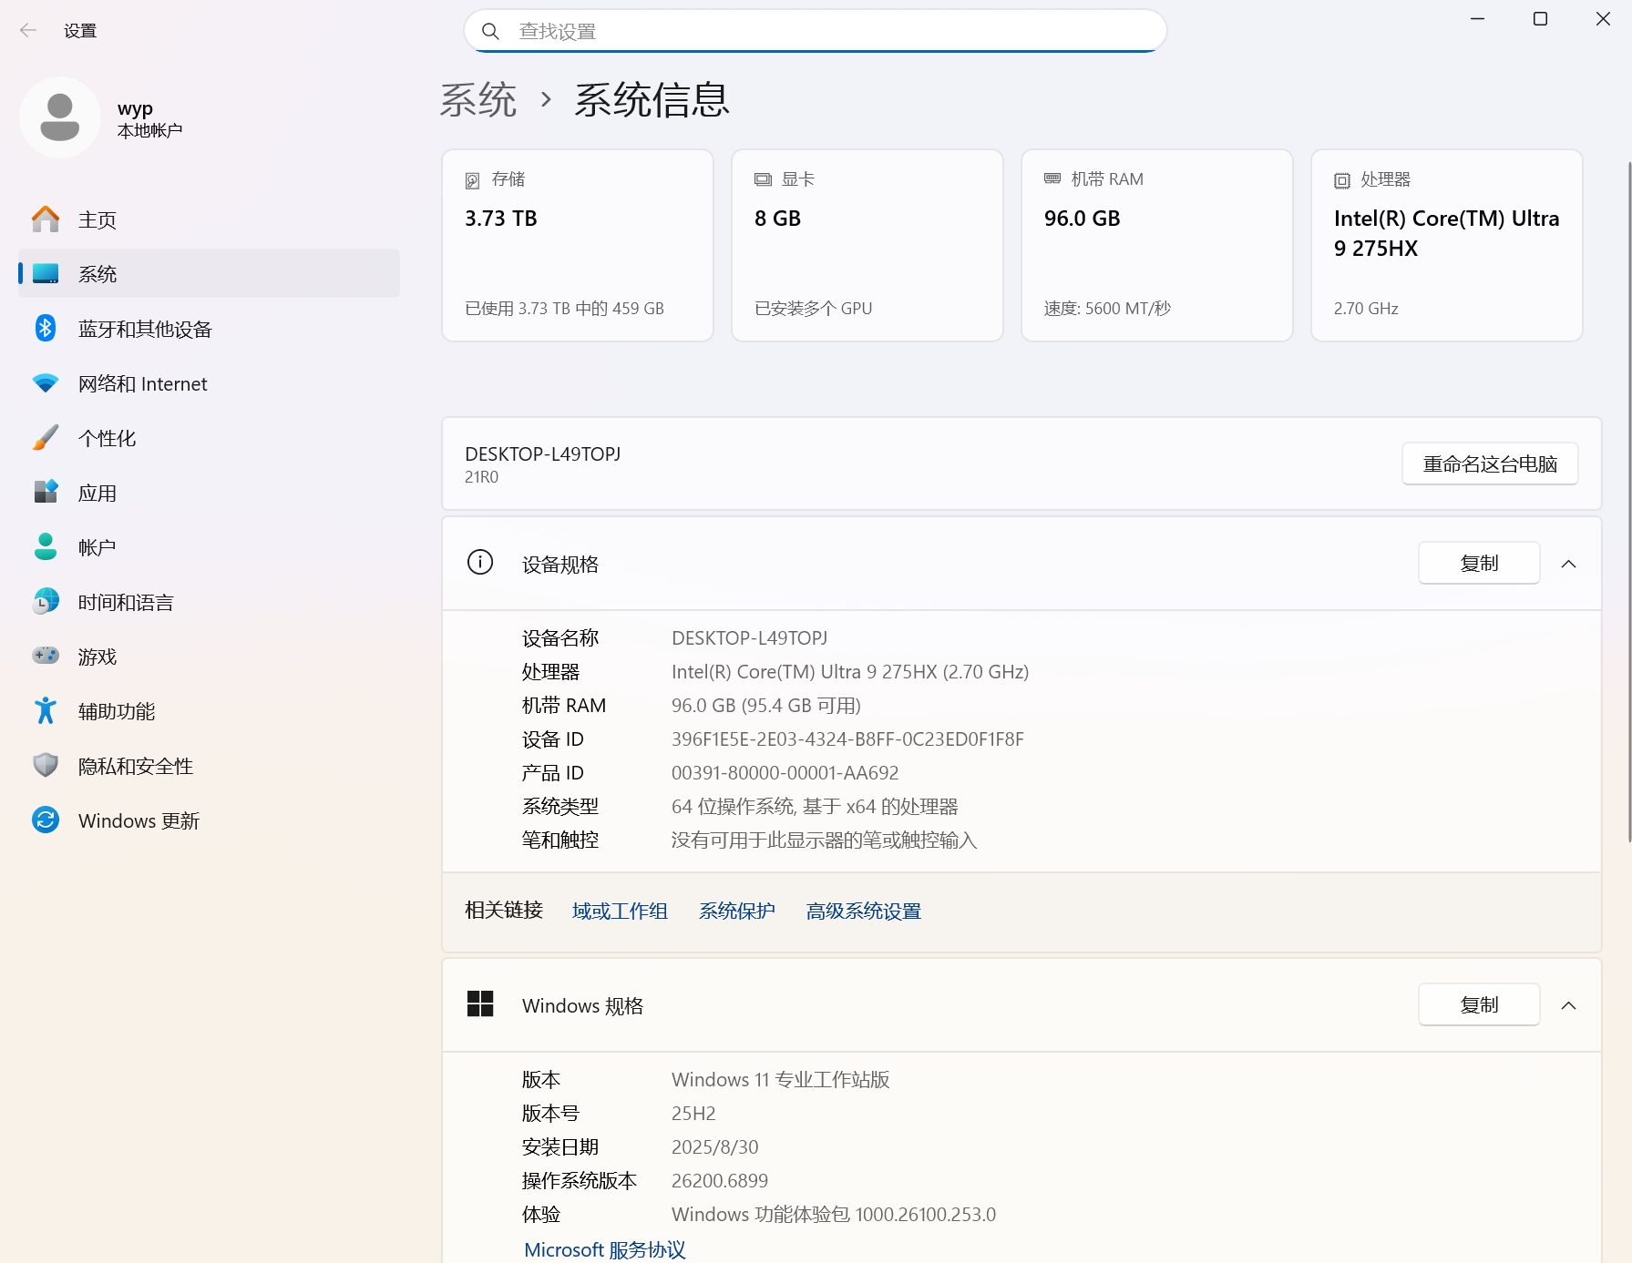This screenshot has width=1632, height=1263.
Task: Go to 网络和 Internet settings
Action: coord(209,383)
